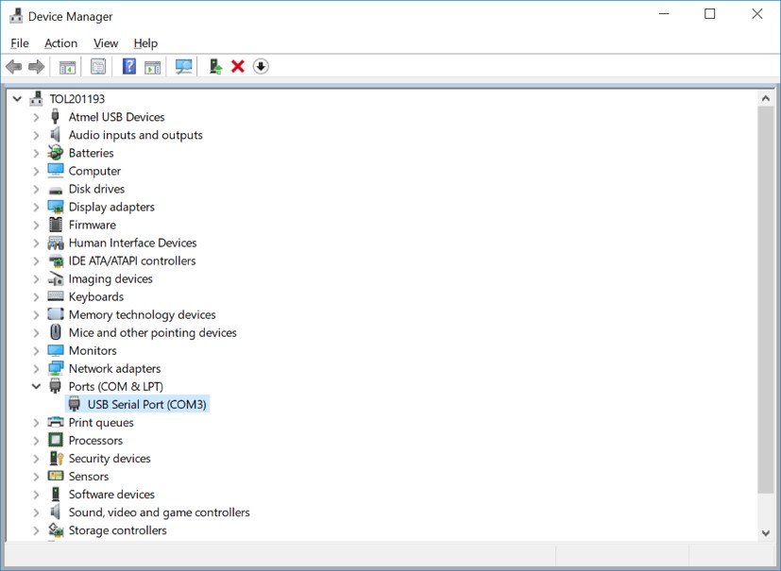Click the Processors category icon
781x571 pixels.
56,440
